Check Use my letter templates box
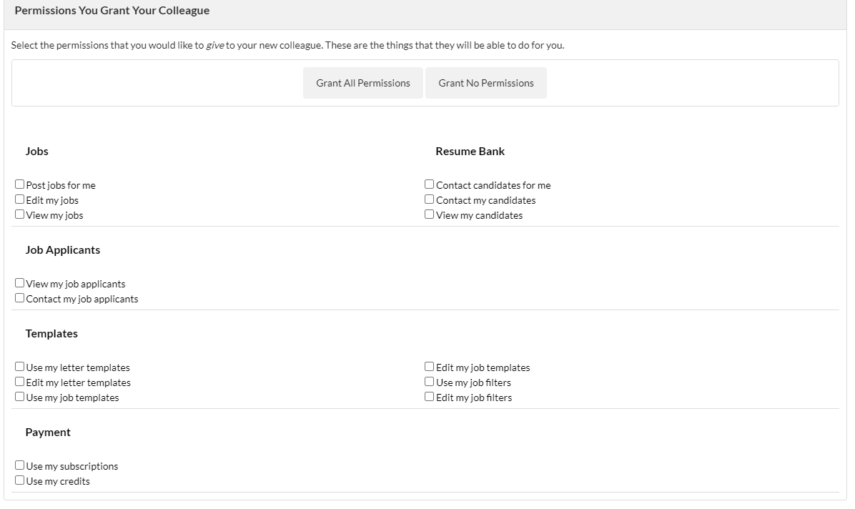The image size is (855, 509). (x=20, y=367)
